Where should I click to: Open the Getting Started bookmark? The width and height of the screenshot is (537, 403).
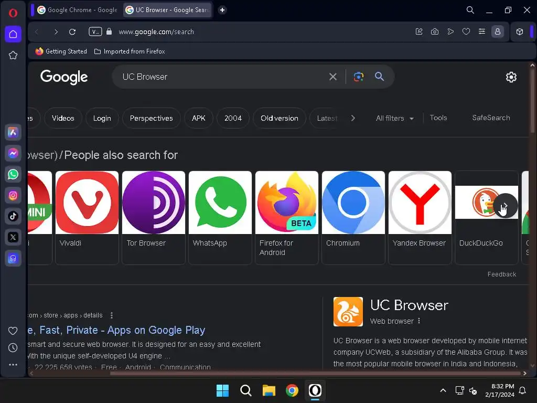point(61,51)
